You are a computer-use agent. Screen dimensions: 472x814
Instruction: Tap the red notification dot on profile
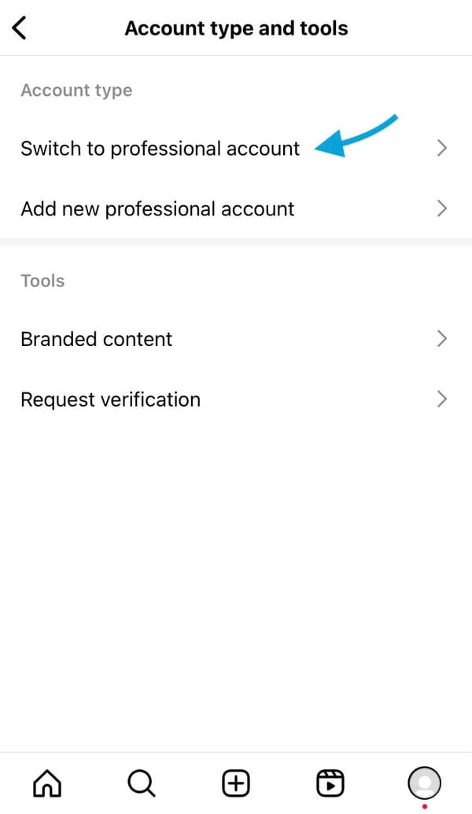[x=424, y=804]
